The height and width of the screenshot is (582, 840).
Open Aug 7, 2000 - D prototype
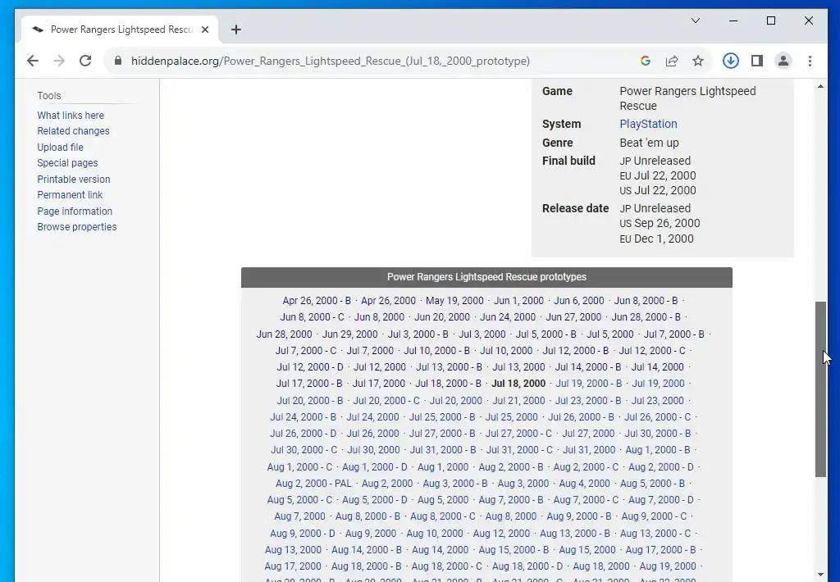[661, 500]
